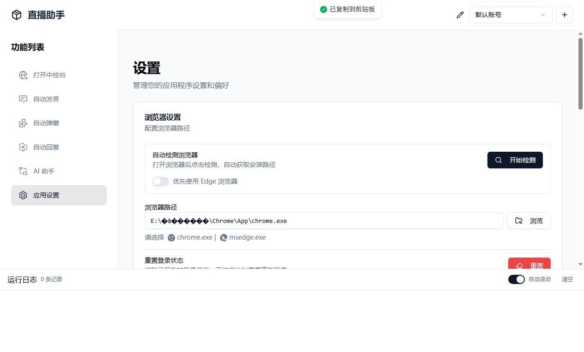
Task: Go to 自动回复 page
Action: coord(59,147)
